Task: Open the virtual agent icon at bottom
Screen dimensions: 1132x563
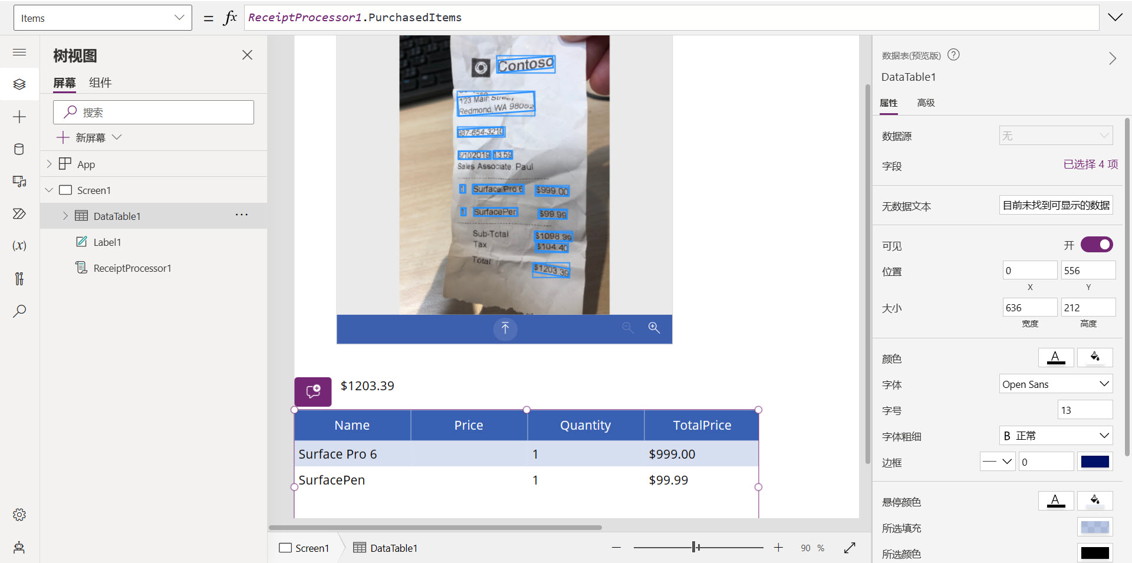Action: (x=19, y=547)
